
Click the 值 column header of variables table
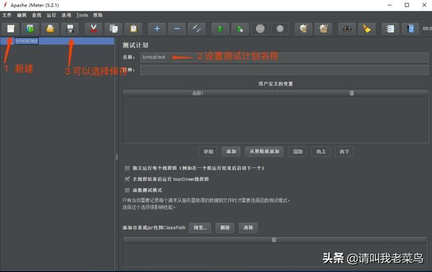click(351, 93)
